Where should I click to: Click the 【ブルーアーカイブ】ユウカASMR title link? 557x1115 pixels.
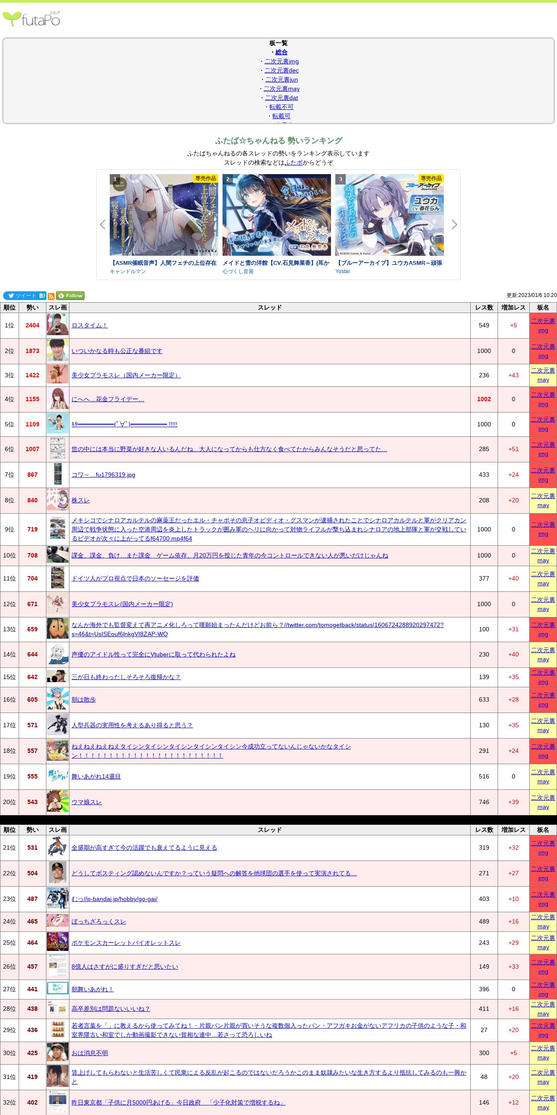click(x=389, y=263)
